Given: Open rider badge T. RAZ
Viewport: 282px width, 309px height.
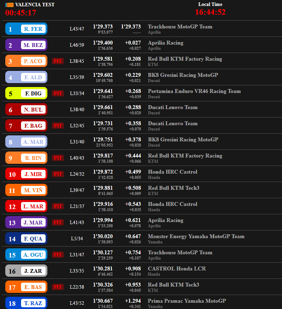Looking at the screenshot, I should 26,303.
